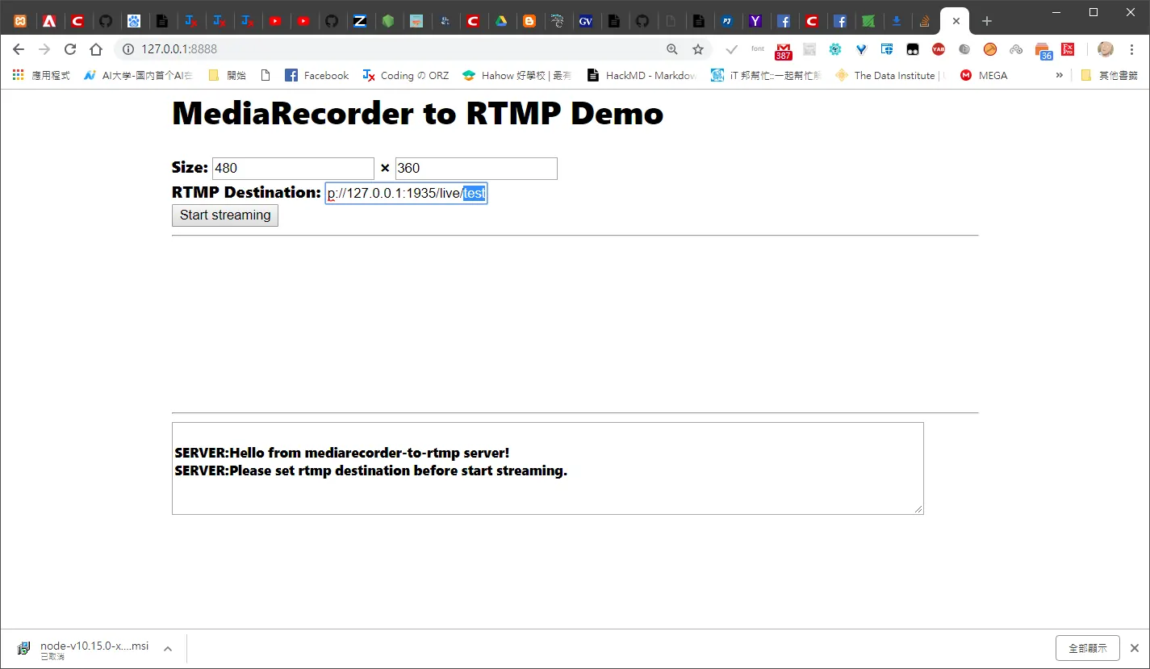Expand hidden bookmarks with double chevron
Image resolution: width=1150 pixels, height=669 pixels.
point(1059,75)
